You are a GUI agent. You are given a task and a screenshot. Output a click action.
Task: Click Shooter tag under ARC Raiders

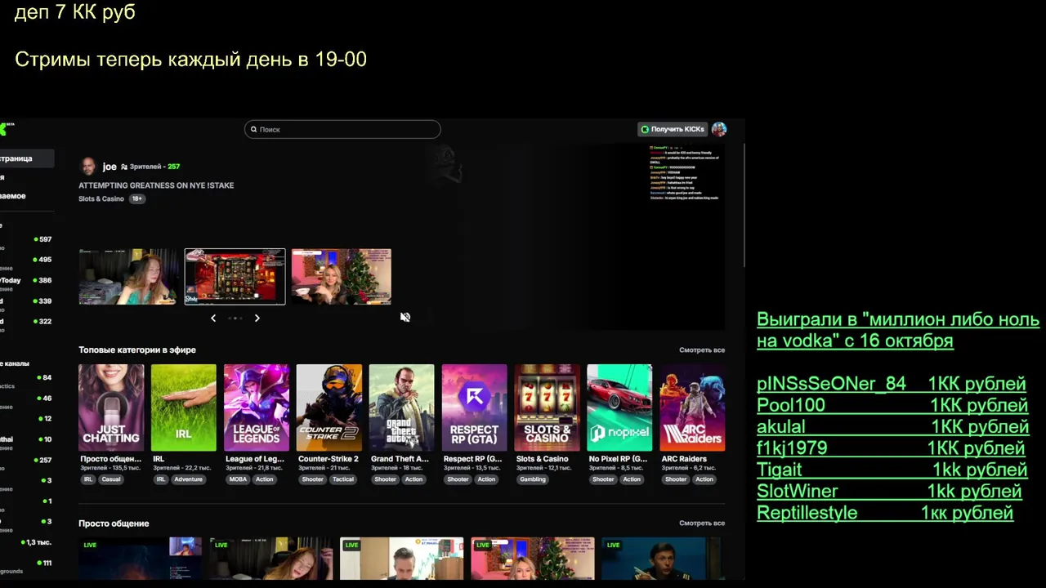tap(676, 479)
